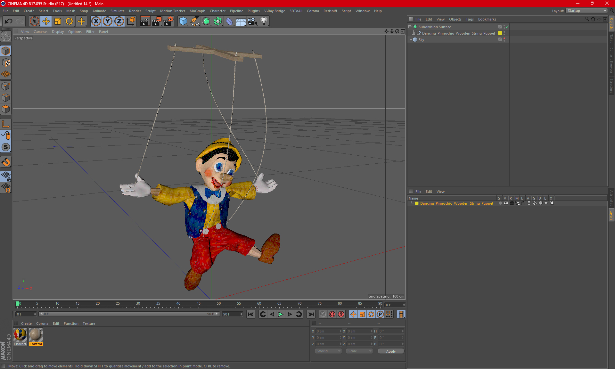Viewport: 615px width, 369px height.
Task: Toggle layer solo dot for puppet layer
Action: [500, 203]
